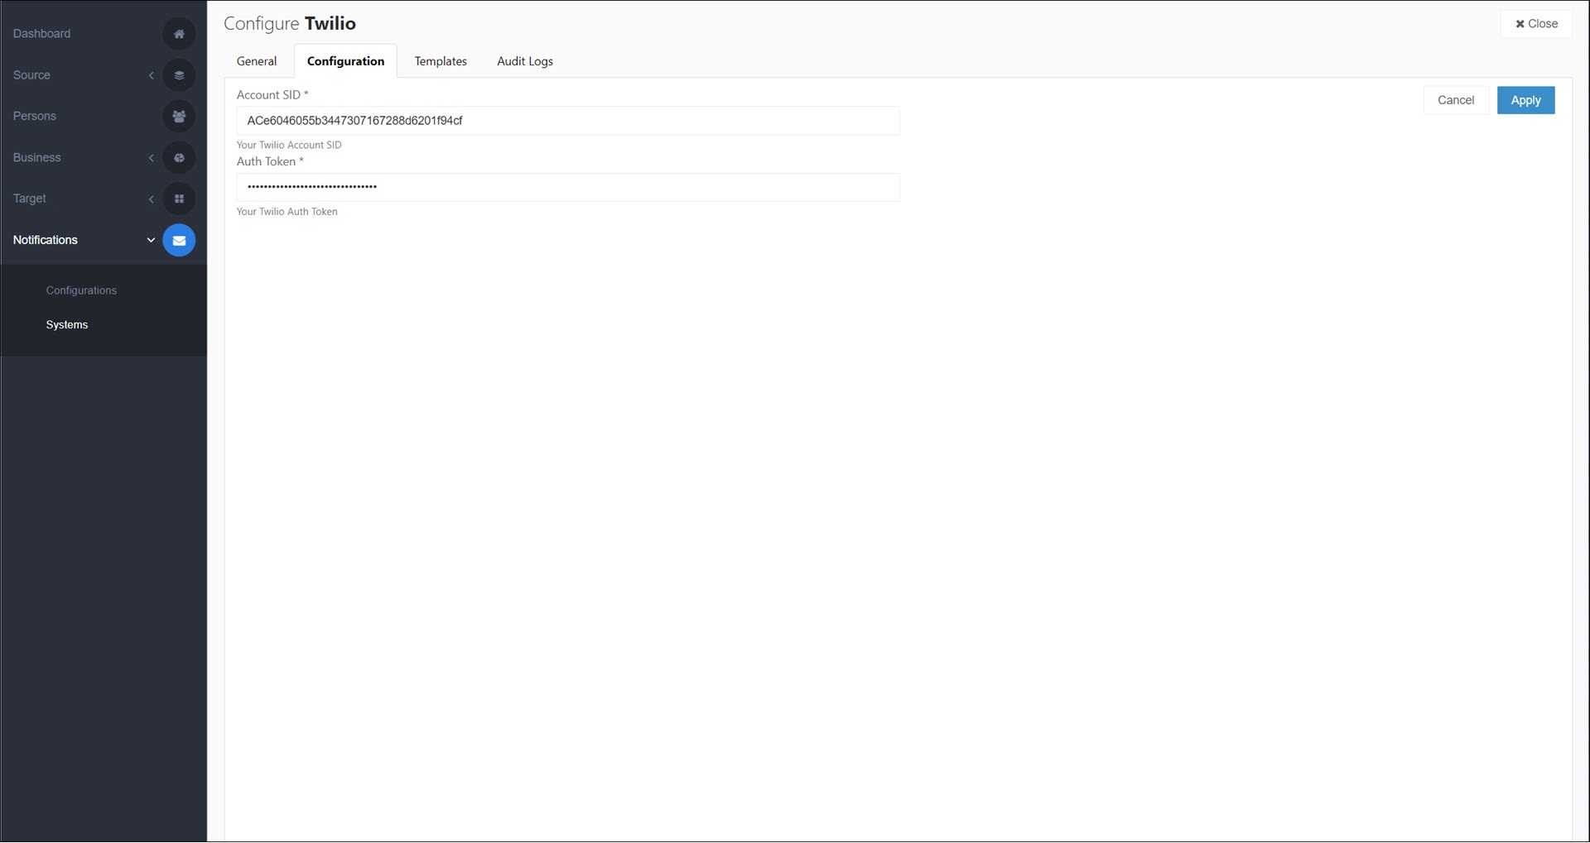Open Configurations under Notifications

(81, 290)
